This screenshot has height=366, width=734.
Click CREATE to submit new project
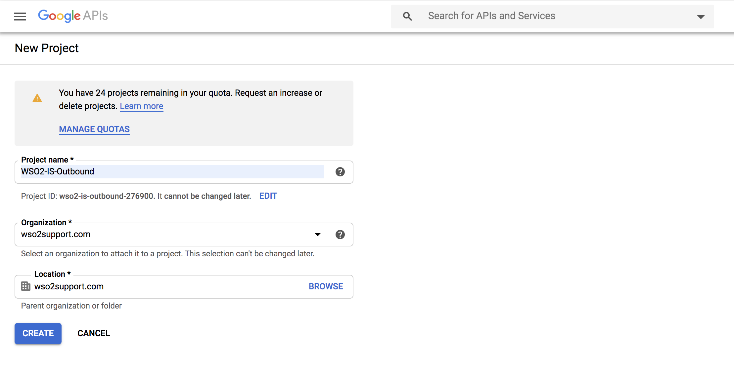point(37,333)
